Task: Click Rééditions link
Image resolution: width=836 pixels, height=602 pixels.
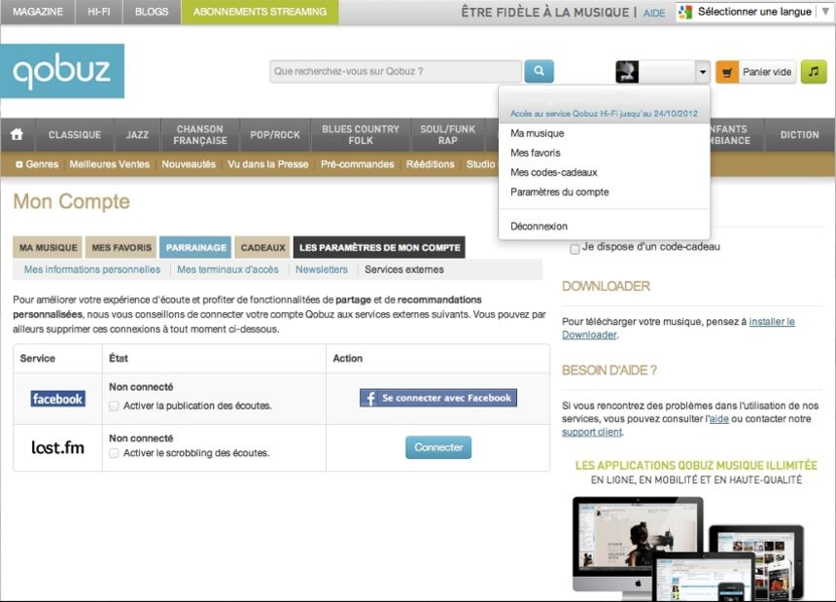Action: [x=431, y=164]
